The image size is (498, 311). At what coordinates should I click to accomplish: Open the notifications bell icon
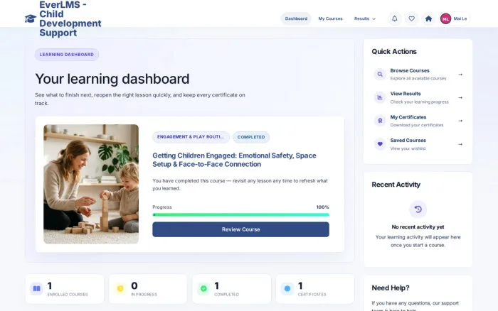pyautogui.click(x=394, y=18)
